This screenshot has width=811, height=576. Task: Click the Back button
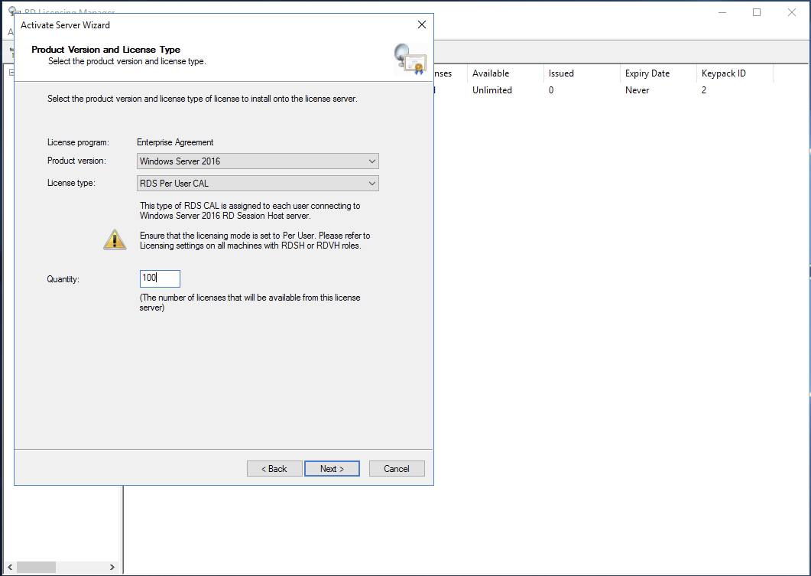pyautogui.click(x=274, y=468)
